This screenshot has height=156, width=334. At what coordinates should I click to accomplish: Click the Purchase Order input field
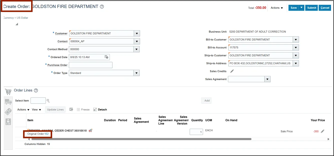[x=91, y=65]
